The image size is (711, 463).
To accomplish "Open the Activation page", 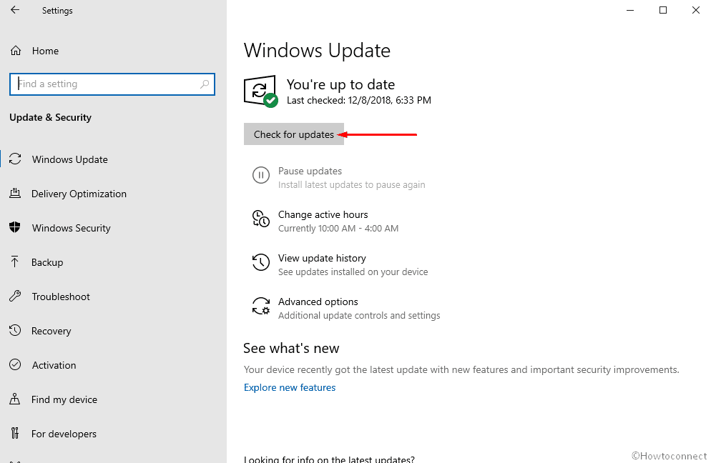I will (x=54, y=365).
